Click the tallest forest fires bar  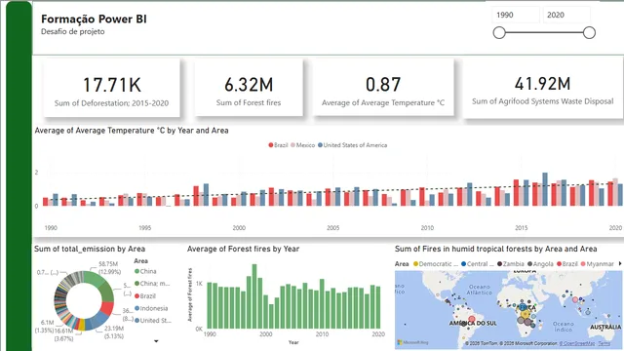(254, 296)
